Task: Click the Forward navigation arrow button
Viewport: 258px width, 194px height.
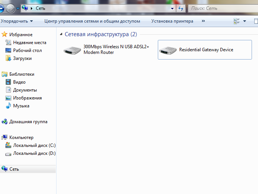Action: click(x=10, y=8)
